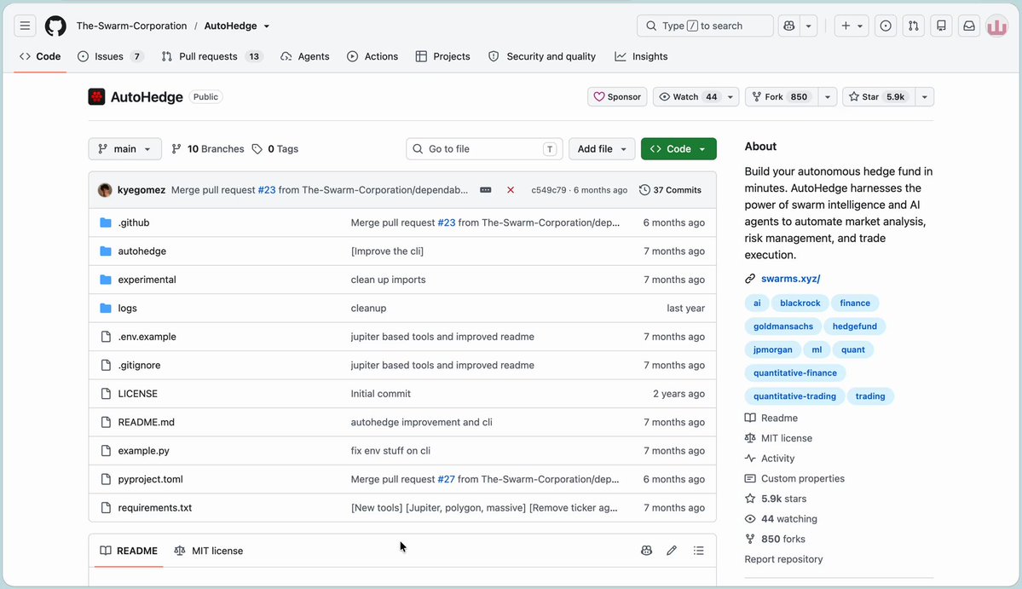Open the pyproject.toml file

click(151, 480)
